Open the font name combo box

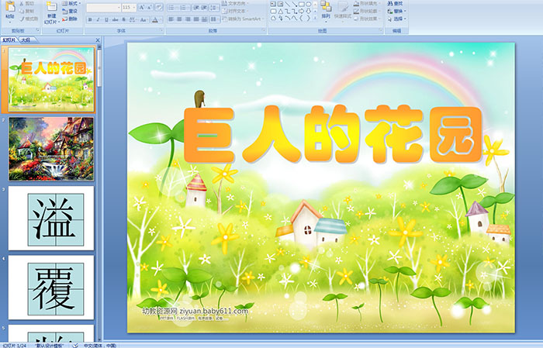pos(103,8)
